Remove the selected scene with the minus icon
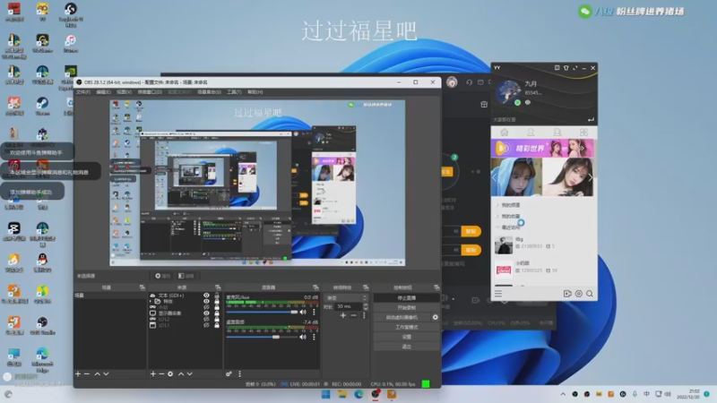 (87, 373)
